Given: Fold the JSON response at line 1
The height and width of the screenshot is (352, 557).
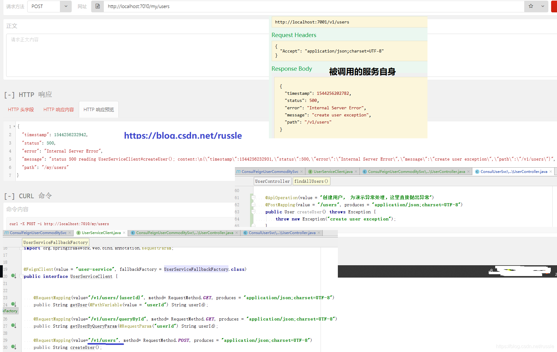Looking at the screenshot, I should click(x=14, y=127).
